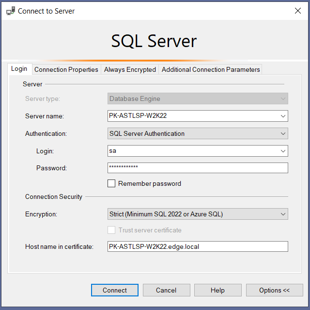Enable the Remember password checkbox

(x=111, y=183)
